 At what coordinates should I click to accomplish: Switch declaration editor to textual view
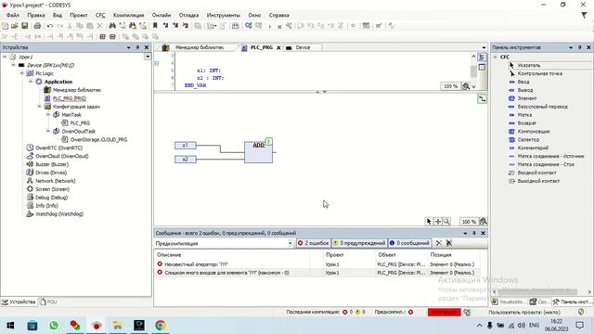coord(482,58)
